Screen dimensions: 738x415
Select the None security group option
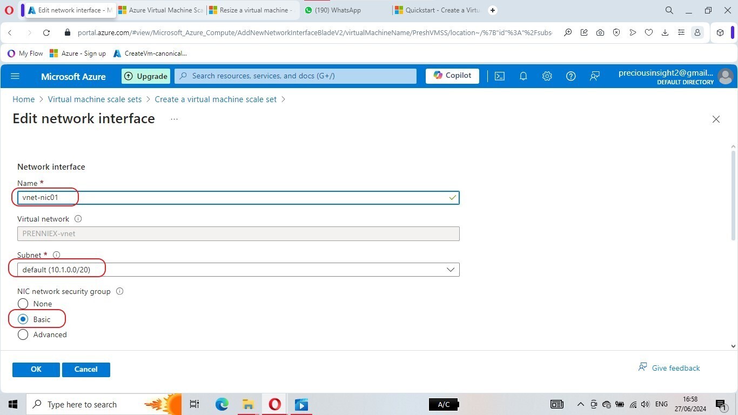click(23, 304)
